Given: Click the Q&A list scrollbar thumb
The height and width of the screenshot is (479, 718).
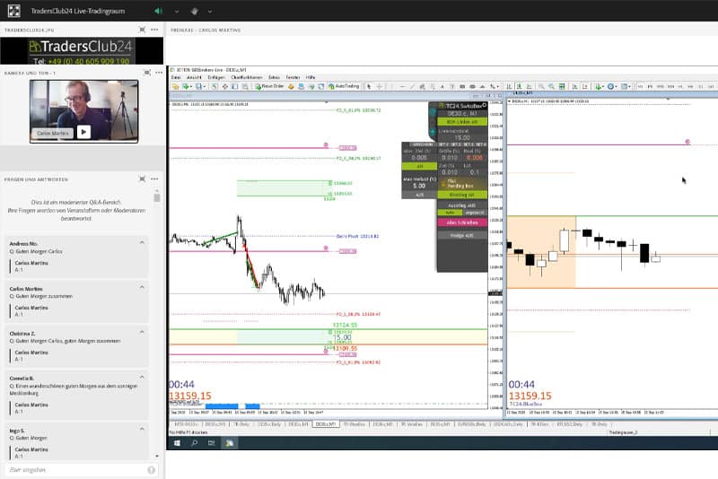Looking at the screenshot, I should [157, 197].
